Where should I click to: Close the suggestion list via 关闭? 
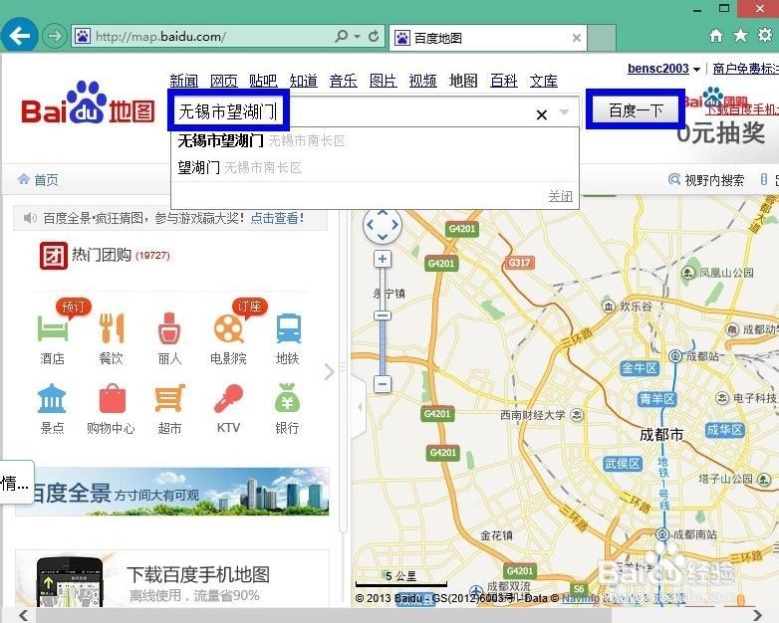click(561, 197)
